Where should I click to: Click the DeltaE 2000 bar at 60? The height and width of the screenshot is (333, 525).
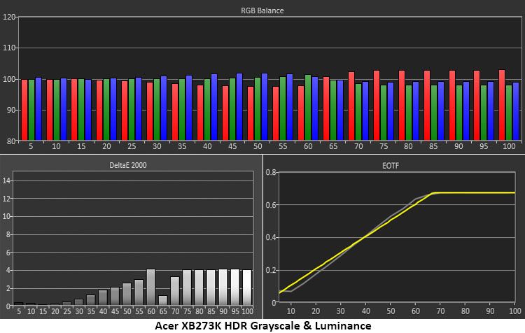tap(151, 287)
